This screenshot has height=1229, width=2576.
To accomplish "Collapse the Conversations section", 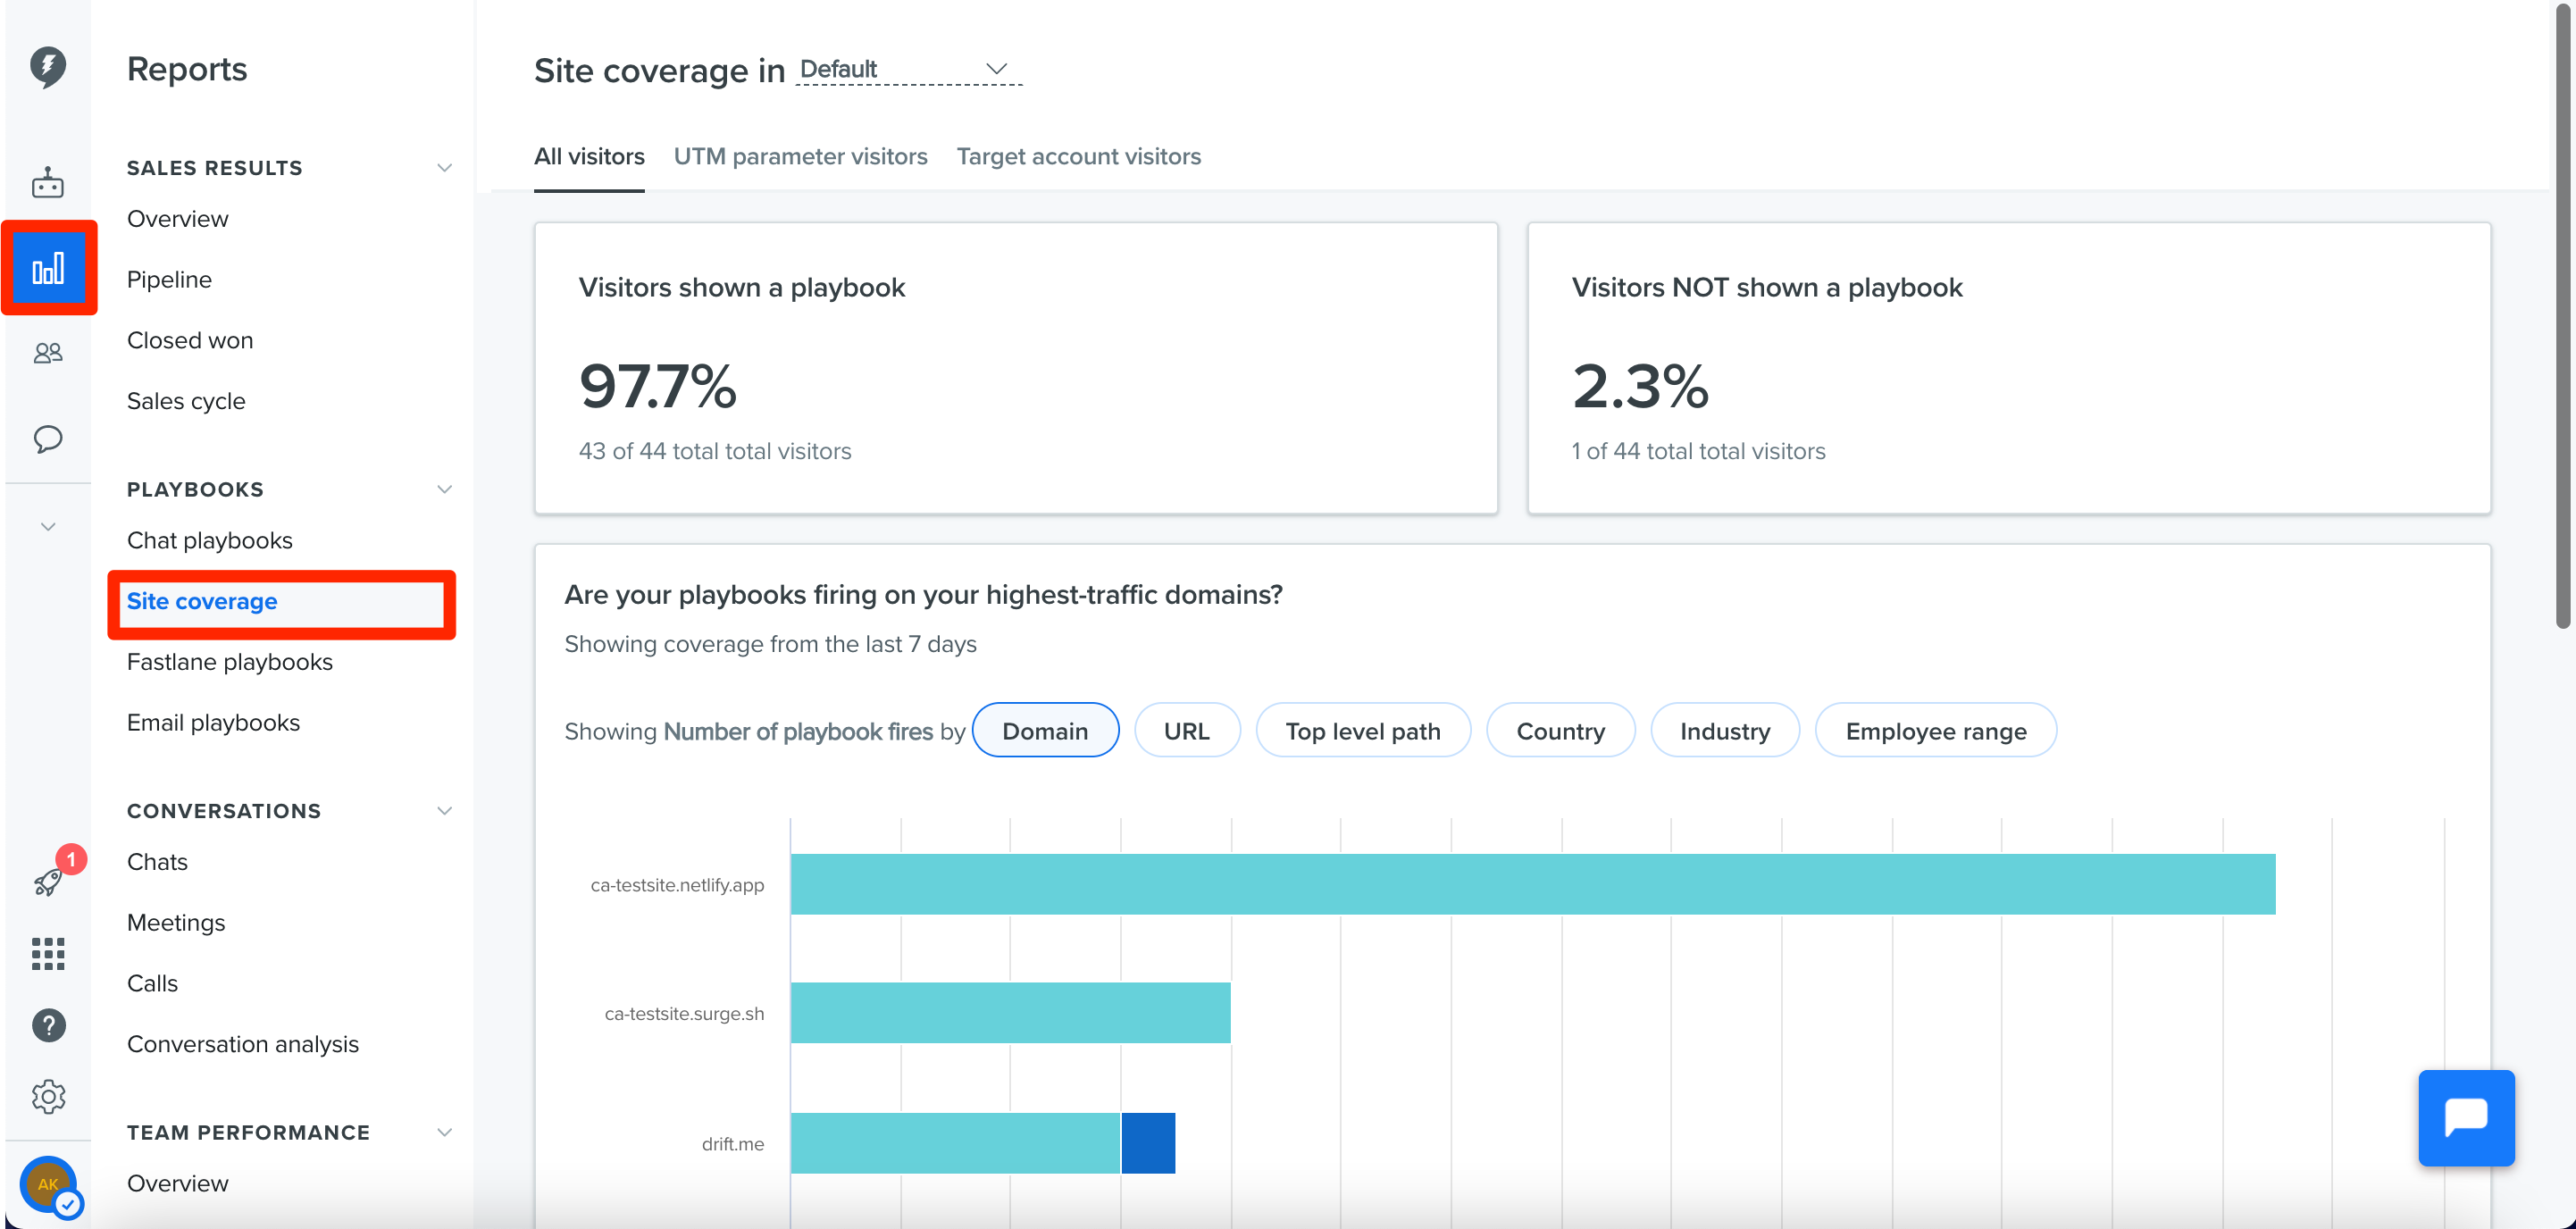I will click(444, 811).
